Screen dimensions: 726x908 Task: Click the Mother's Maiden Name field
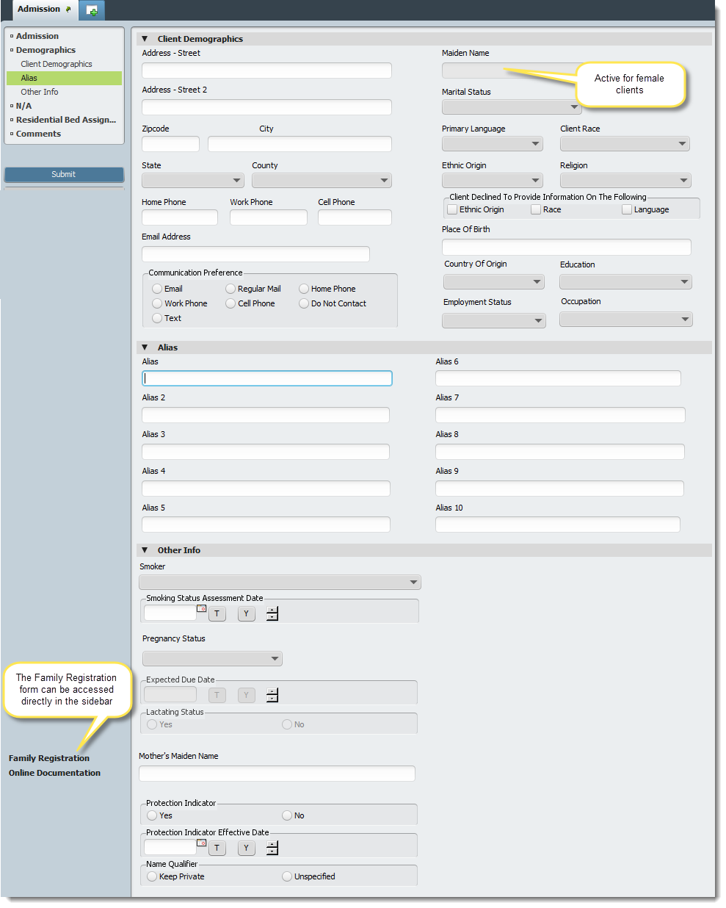(277, 774)
